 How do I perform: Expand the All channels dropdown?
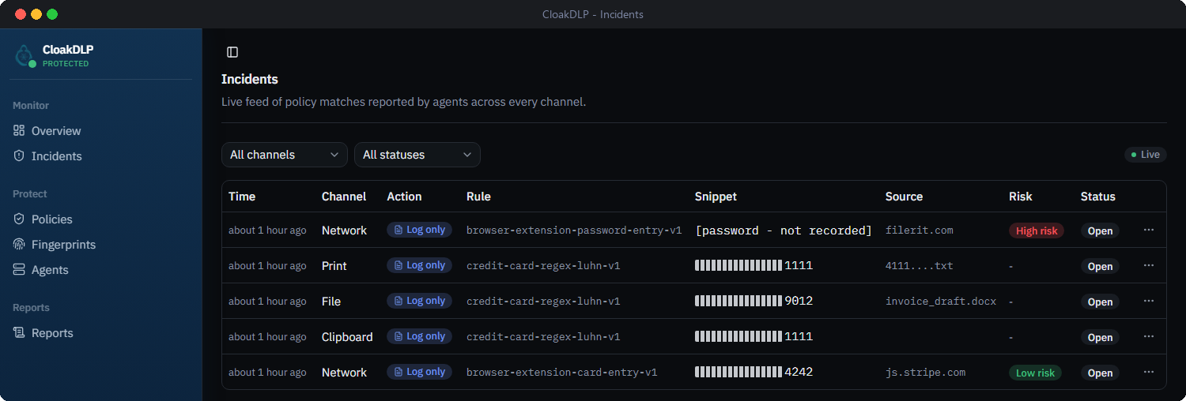pos(285,155)
